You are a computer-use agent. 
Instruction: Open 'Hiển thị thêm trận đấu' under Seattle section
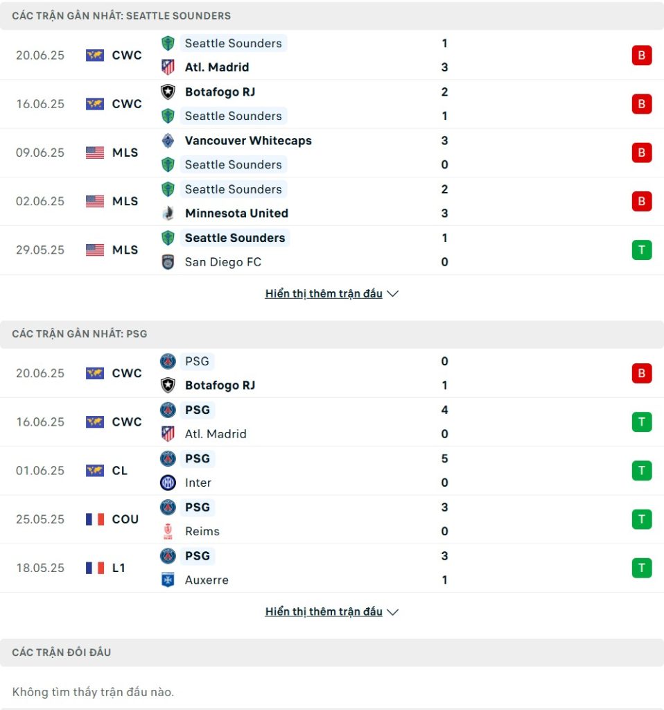tap(324, 293)
